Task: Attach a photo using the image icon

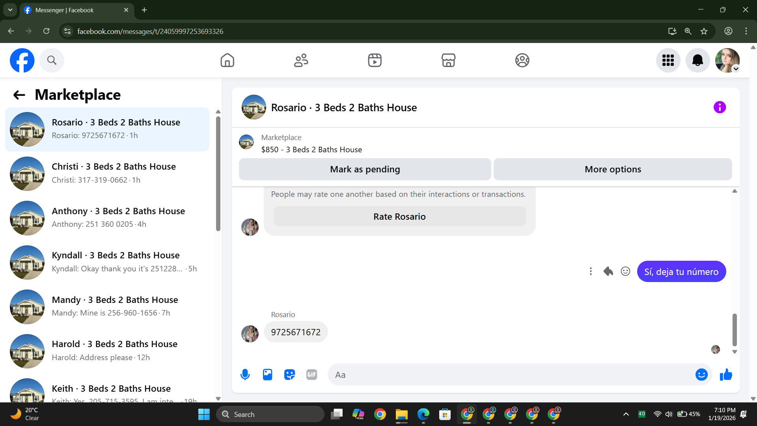Action: [267, 375]
